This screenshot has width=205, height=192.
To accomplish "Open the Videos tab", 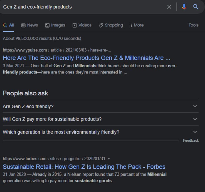I will [82, 25].
